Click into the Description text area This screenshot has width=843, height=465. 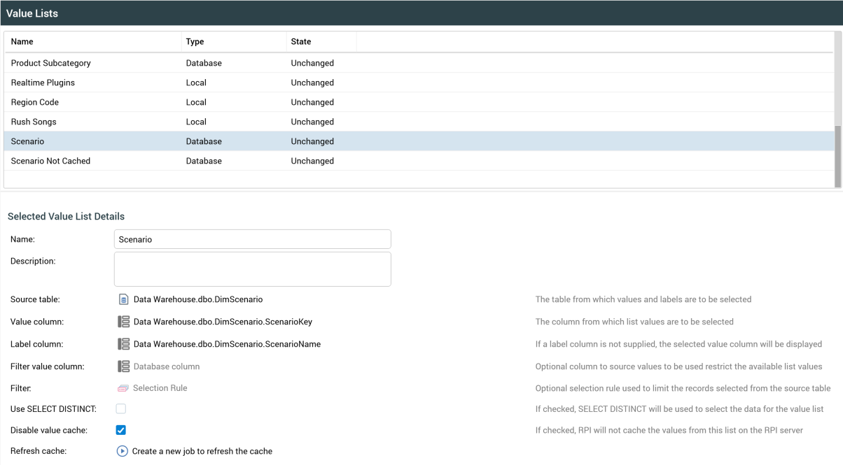[x=252, y=269]
